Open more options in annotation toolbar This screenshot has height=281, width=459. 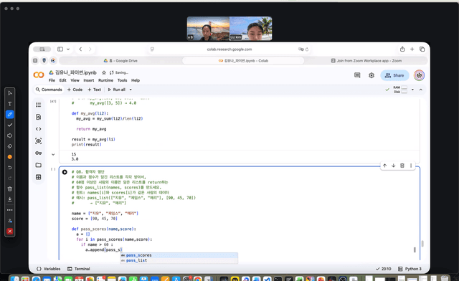pyautogui.click(x=9, y=210)
